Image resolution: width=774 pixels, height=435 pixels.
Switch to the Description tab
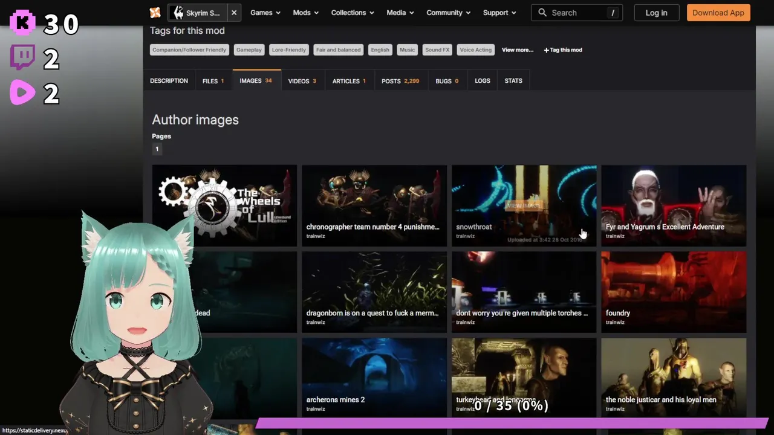(169, 81)
